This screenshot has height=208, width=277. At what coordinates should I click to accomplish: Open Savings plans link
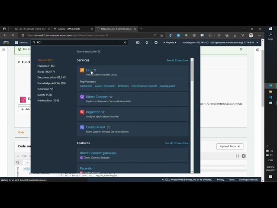167,86
